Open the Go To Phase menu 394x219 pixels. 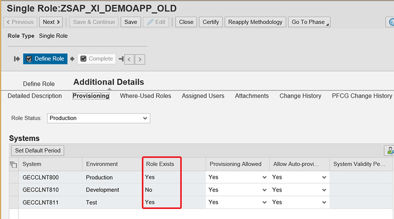click(310, 22)
